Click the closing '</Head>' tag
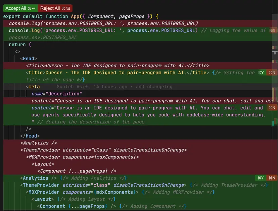278x211 pixels. (30, 136)
